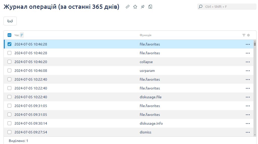Screen dimensions: 258x144
Task: Select the 2024-07-05 10:46:20 timestamp cell
Action: tap(31, 62)
